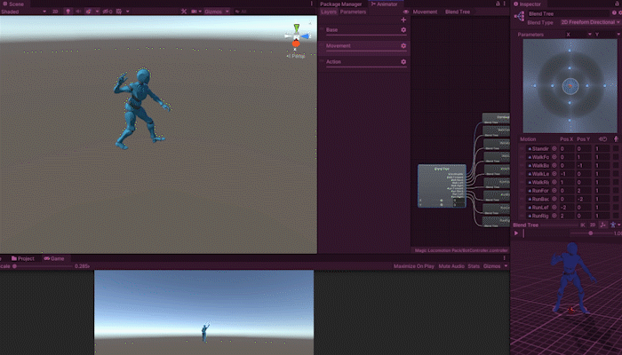Open the Blend Type dropdown

(589, 21)
